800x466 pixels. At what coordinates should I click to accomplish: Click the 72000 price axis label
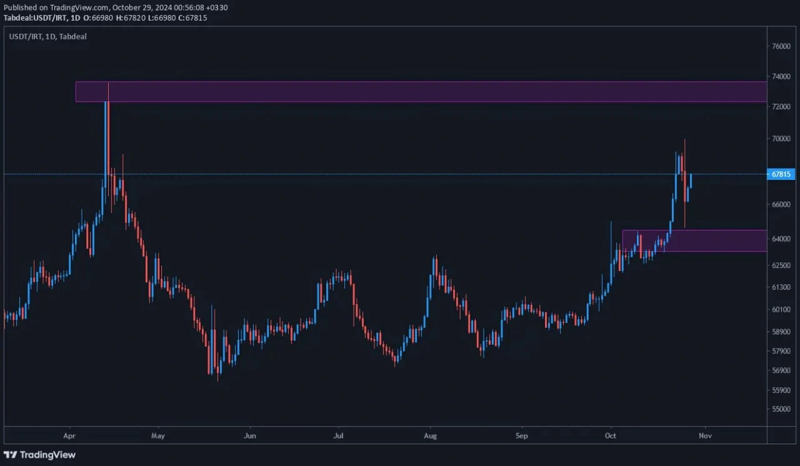tap(782, 107)
